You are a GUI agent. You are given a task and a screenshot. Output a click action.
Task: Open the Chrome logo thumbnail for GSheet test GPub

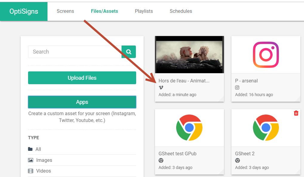[189, 128]
